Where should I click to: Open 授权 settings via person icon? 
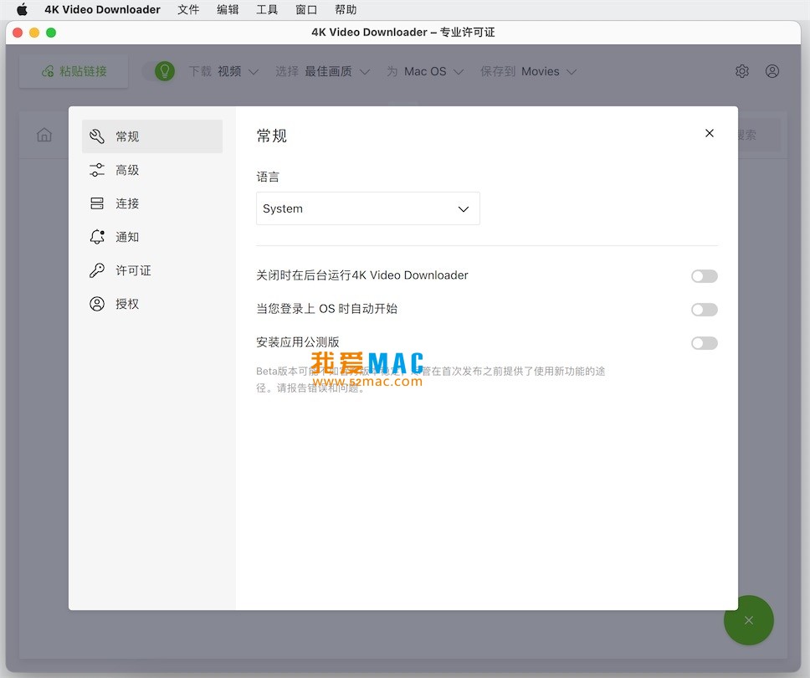pyautogui.click(x=97, y=304)
